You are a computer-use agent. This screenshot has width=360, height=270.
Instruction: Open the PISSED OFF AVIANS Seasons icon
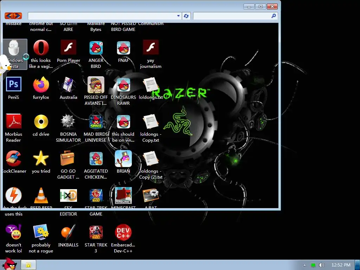coord(96,85)
